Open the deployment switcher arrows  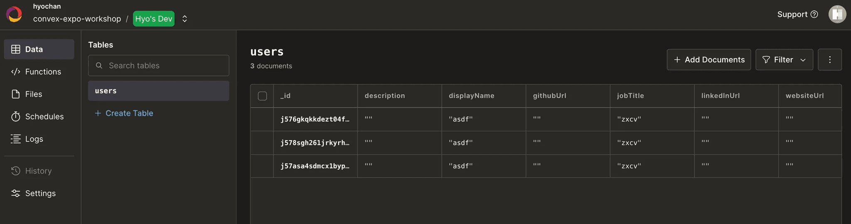(184, 19)
